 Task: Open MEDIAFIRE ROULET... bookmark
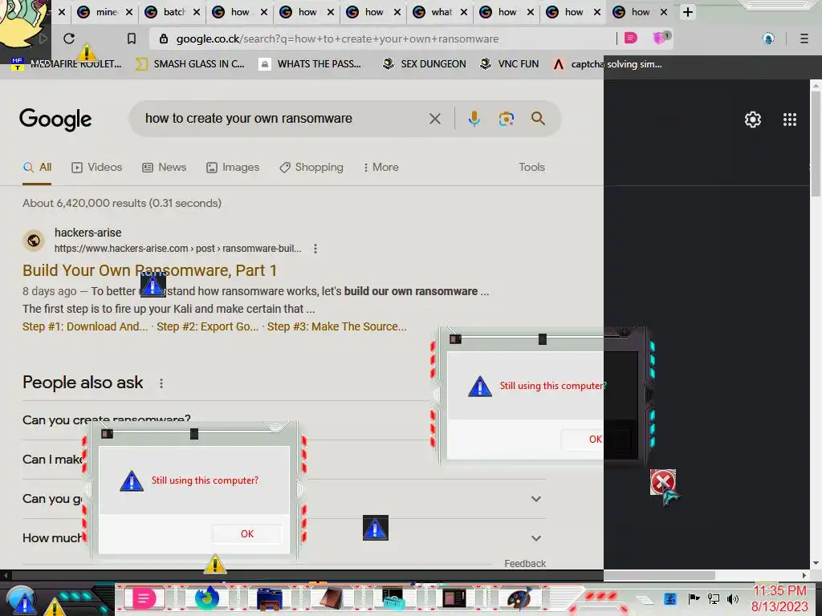tap(66, 64)
